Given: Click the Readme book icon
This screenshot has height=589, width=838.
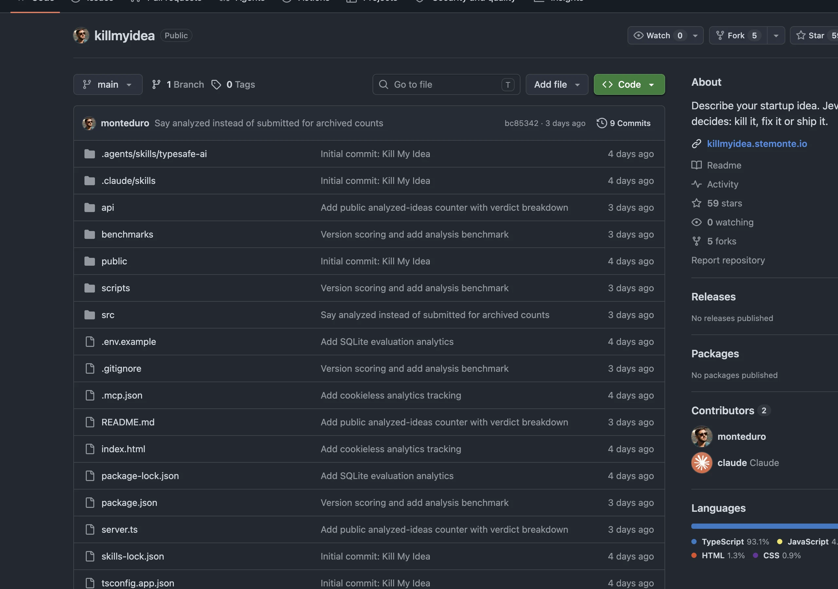Looking at the screenshot, I should pyautogui.click(x=696, y=165).
